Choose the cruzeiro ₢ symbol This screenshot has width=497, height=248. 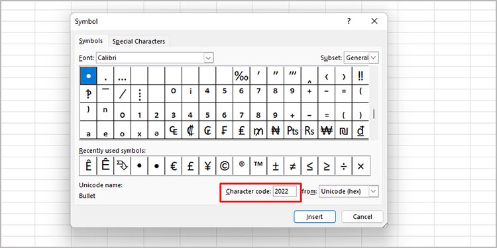(x=207, y=130)
